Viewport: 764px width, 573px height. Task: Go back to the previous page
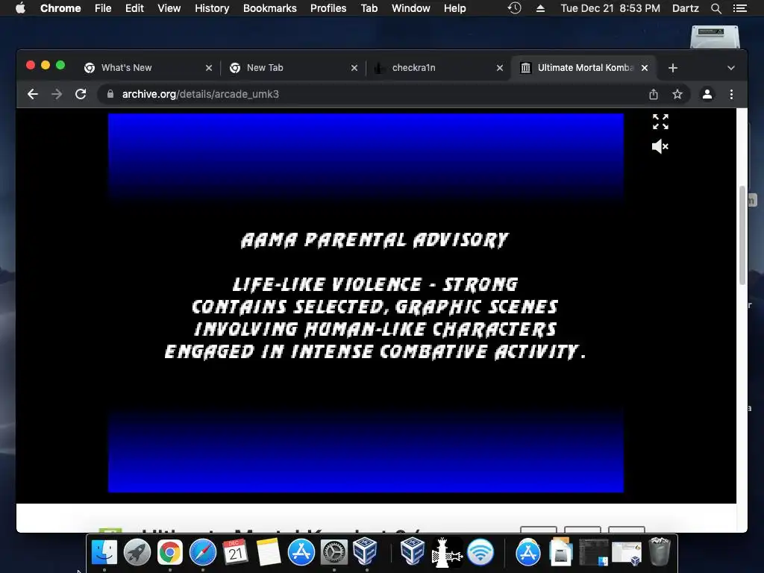tap(33, 94)
